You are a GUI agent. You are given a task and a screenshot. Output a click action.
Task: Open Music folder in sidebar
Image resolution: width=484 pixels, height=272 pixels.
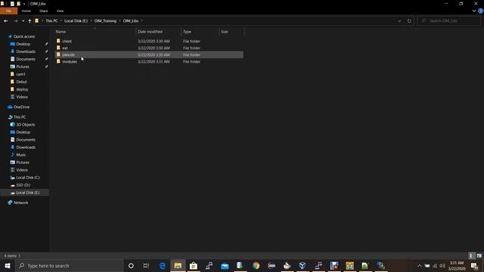(x=21, y=155)
